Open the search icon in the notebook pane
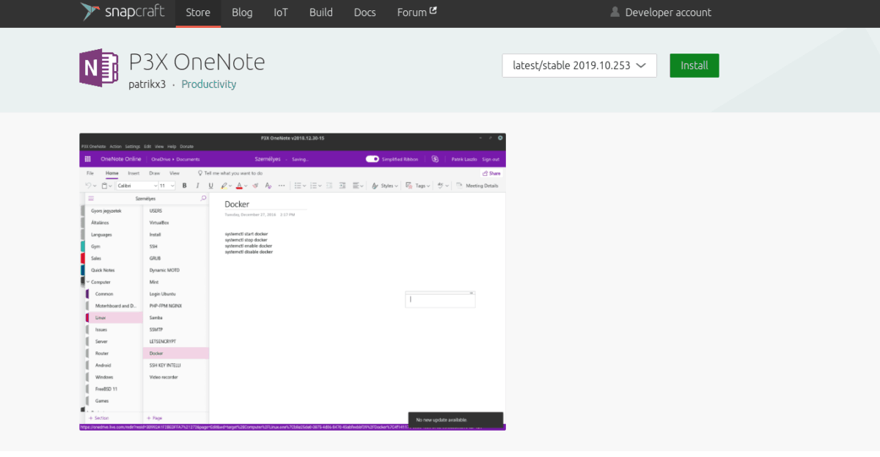Screen dimensions: 880x457 (203, 197)
